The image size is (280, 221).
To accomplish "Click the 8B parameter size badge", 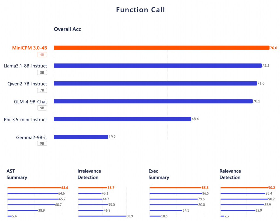I will click(x=42, y=73).
